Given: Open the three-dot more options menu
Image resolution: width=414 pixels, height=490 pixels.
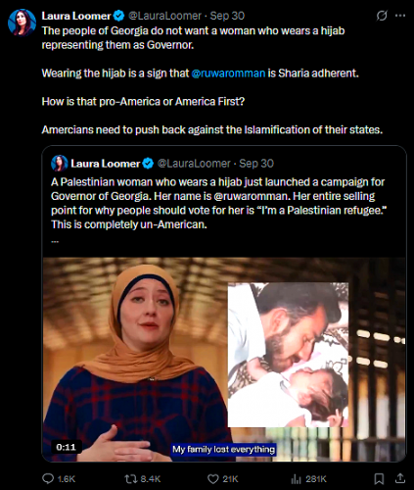Looking at the screenshot, I should pyautogui.click(x=400, y=16).
